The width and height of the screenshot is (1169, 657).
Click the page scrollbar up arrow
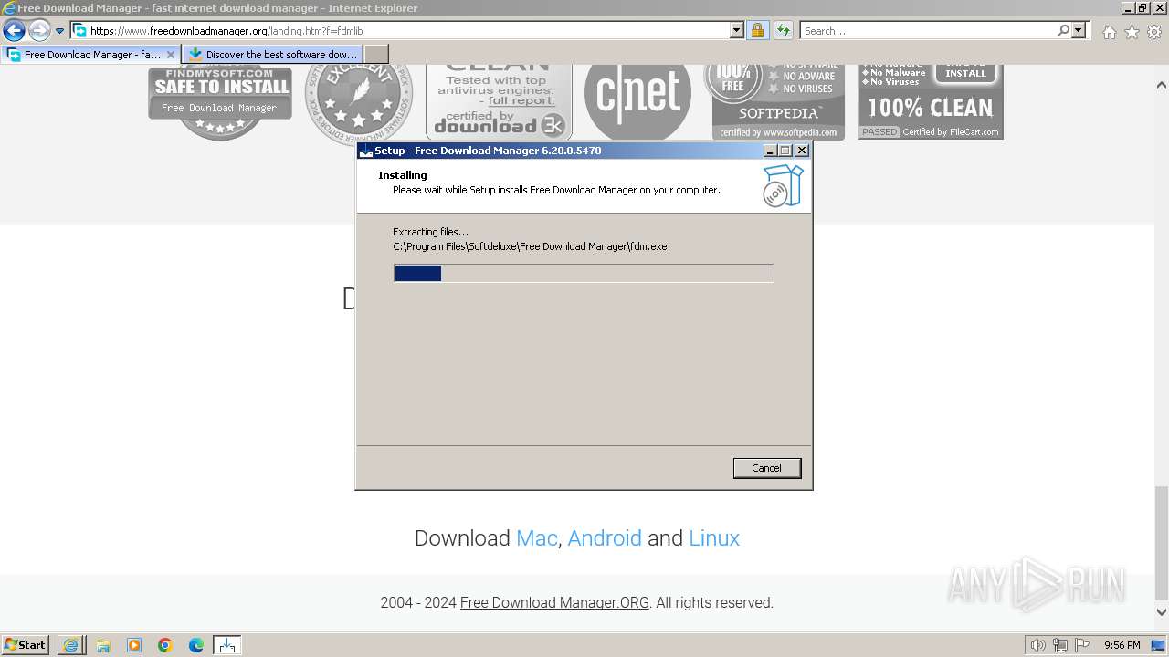coord(1162,85)
